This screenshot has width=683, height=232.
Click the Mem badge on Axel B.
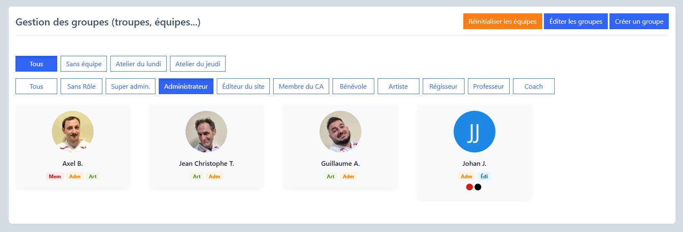(x=55, y=177)
